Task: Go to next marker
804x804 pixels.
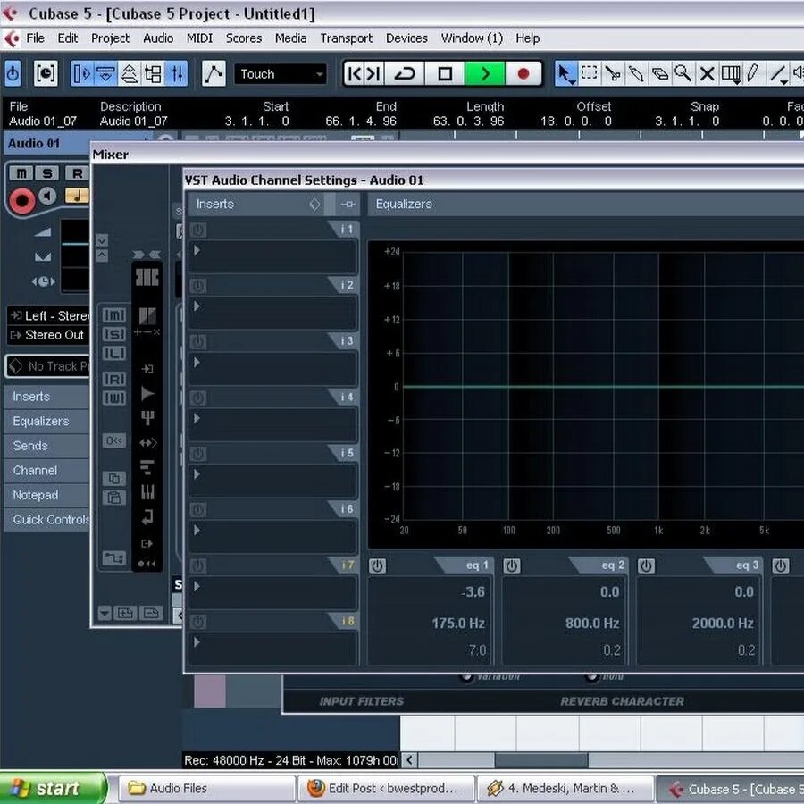Action: [x=373, y=74]
